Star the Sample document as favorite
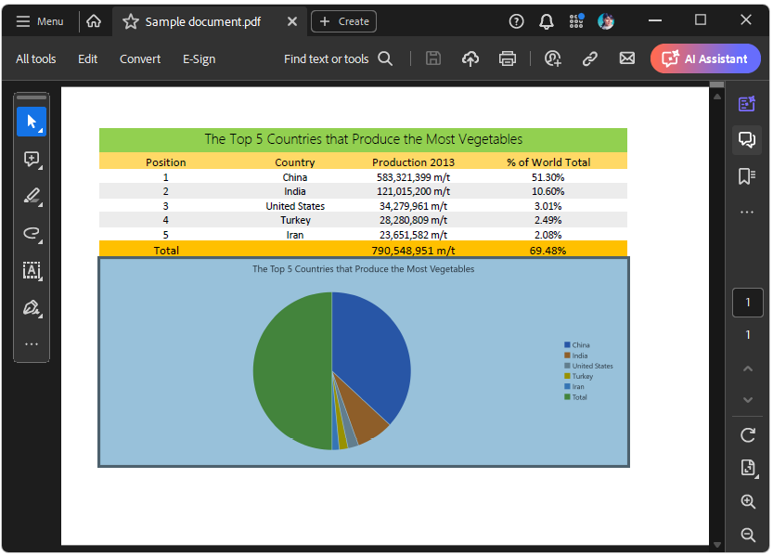 (x=129, y=20)
